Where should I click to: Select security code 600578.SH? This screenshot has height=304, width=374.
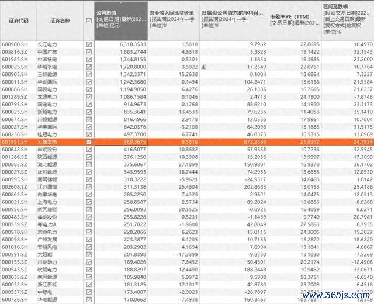point(15,232)
